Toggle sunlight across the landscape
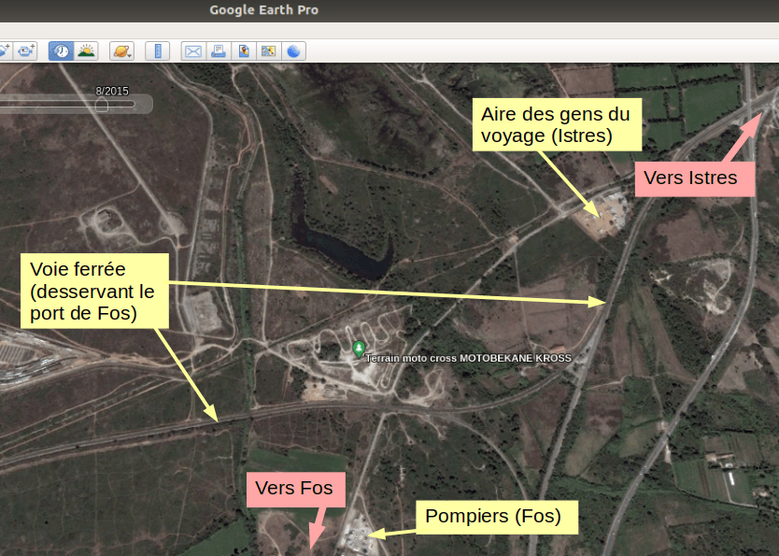This screenshot has width=779, height=556. (86, 50)
